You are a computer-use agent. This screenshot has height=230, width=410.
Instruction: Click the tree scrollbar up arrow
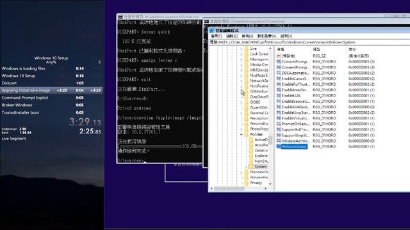(270, 49)
